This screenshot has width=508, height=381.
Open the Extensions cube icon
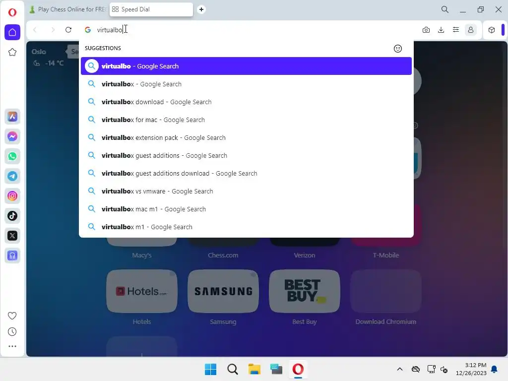click(x=492, y=30)
